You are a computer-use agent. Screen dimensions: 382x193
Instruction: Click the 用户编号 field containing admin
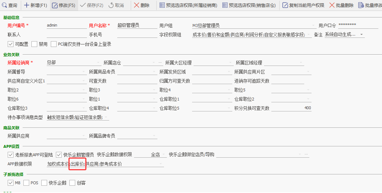tap(66, 25)
